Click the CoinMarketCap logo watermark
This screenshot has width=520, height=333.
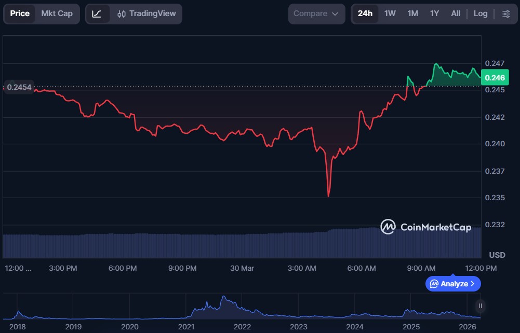pos(426,227)
